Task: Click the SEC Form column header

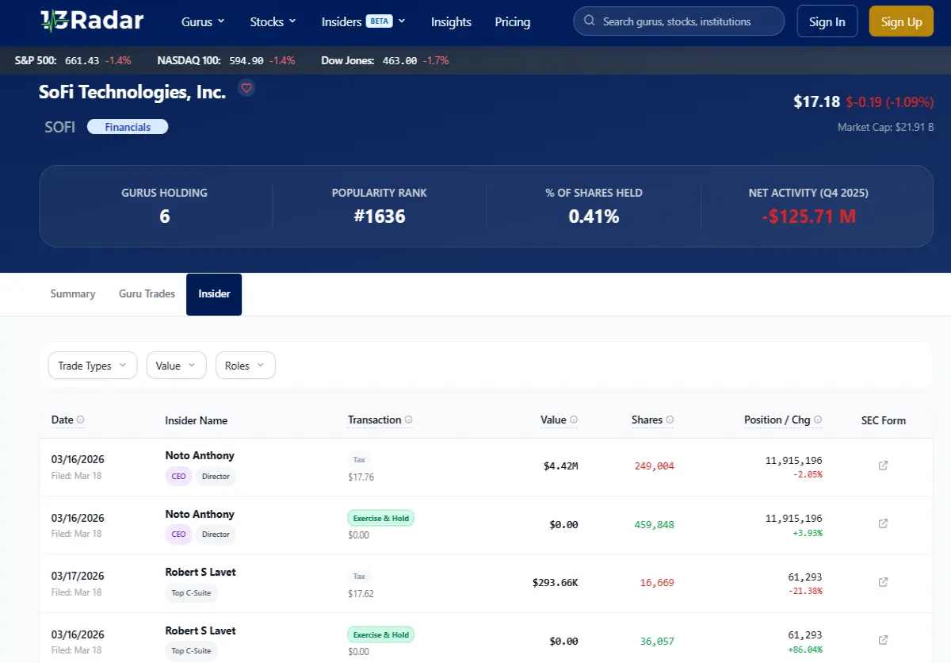Action: pos(884,420)
